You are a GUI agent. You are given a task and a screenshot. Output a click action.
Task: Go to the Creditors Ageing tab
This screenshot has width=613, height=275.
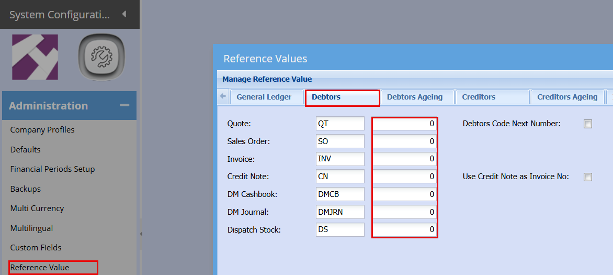point(567,97)
